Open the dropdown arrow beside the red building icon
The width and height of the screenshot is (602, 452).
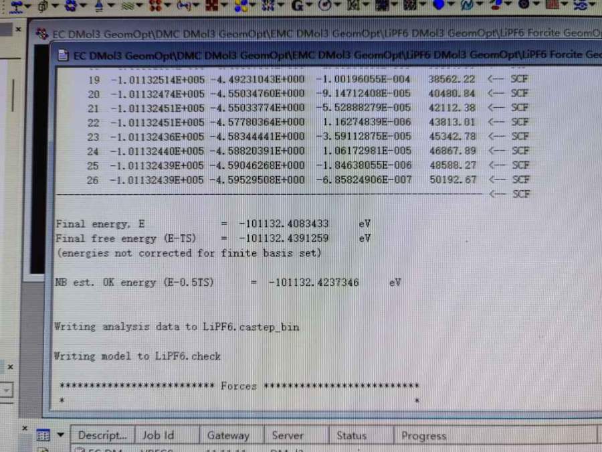(x=564, y=5)
